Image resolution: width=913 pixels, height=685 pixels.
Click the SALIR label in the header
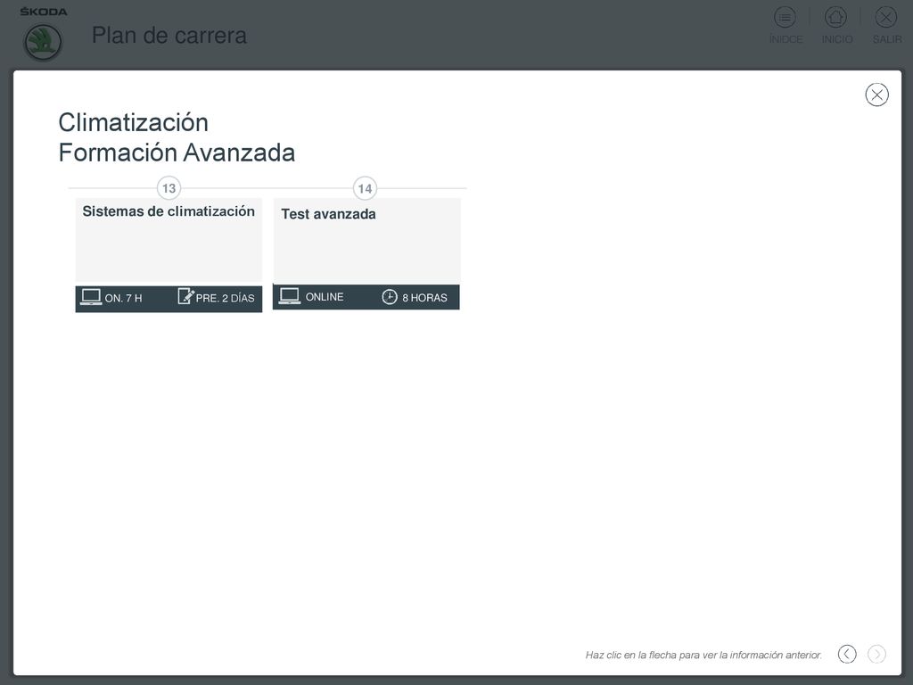pyautogui.click(x=887, y=39)
